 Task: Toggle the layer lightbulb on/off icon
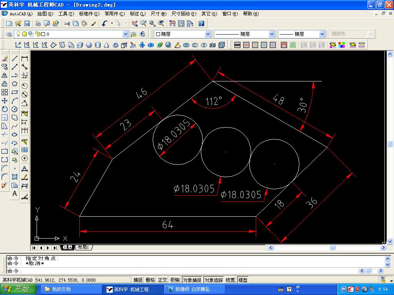coord(18,34)
